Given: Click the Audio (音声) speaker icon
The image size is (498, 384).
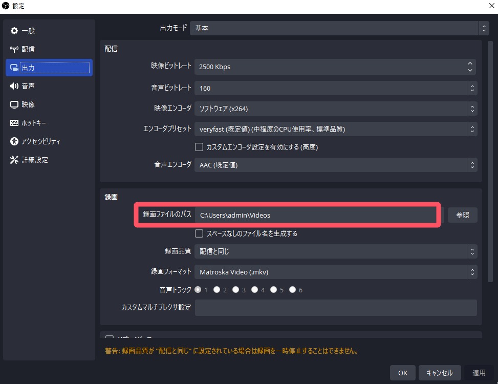Looking at the screenshot, I should pyautogui.click(x=14, y=86).
